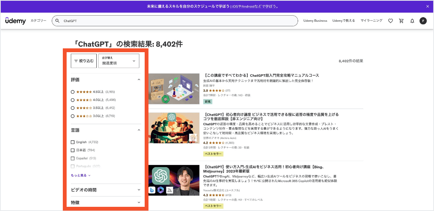Open the 初心者向け講座 ビジネスで活用 course title
434x211 pixels.
(271, 117)
